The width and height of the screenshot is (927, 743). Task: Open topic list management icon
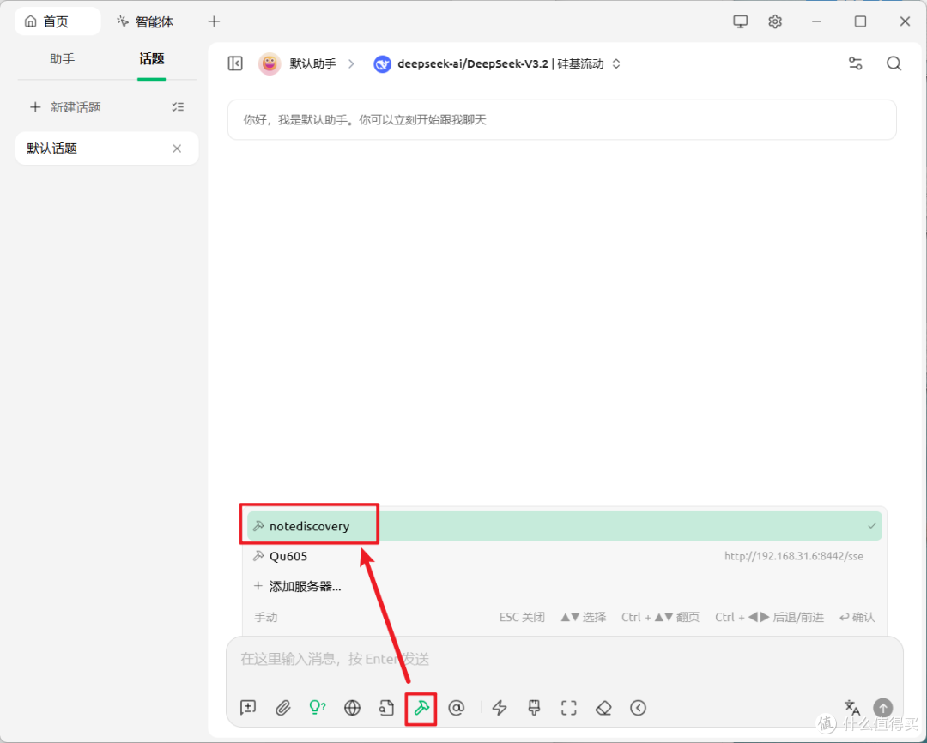tap(178, 107)
